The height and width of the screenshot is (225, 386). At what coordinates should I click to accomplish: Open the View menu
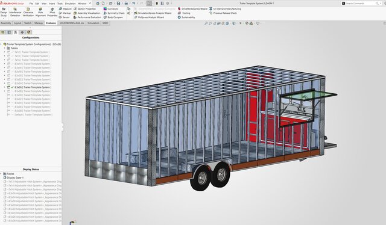pos(44,4)
